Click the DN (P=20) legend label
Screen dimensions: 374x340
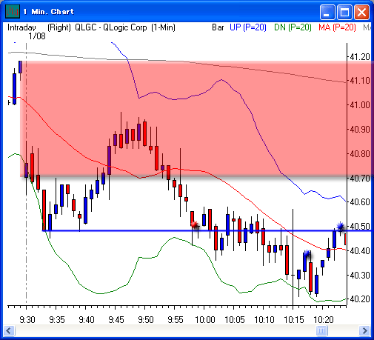pyautogui.click(x=293, y=27)
